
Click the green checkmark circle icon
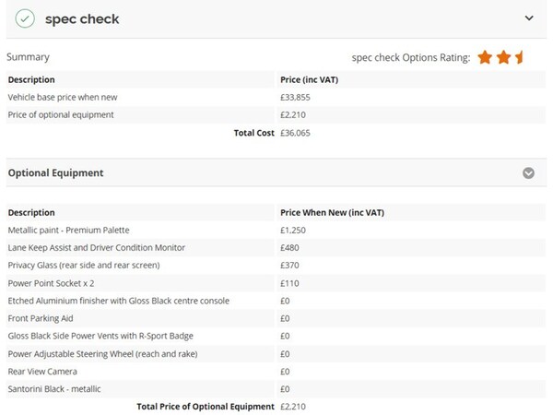(26, 18)
